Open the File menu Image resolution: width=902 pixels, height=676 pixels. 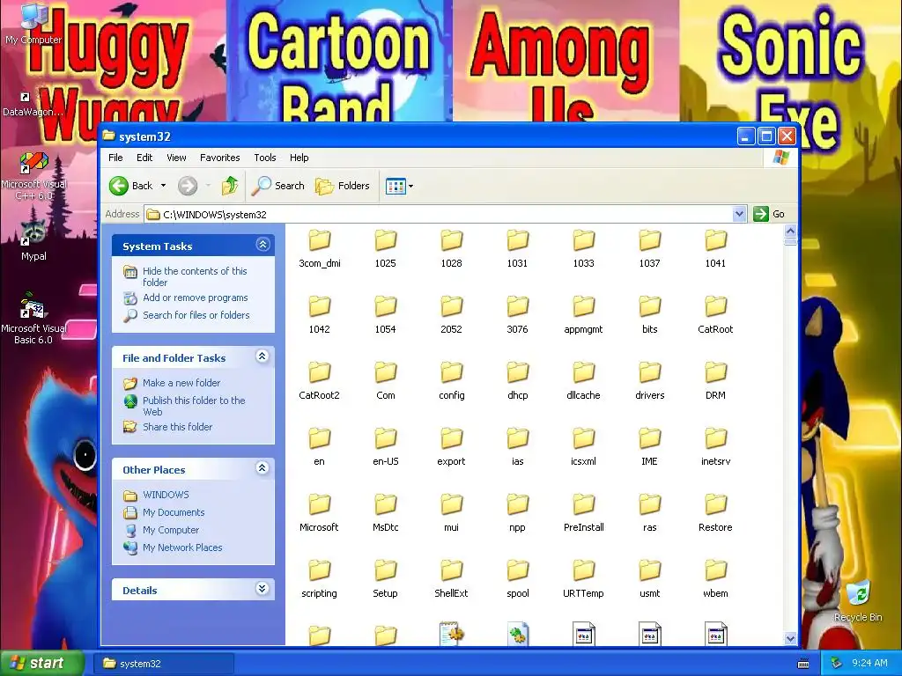(115, 158)
